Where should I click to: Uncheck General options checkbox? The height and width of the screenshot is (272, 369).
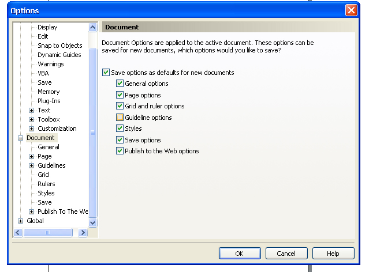(x=120, y=84)
